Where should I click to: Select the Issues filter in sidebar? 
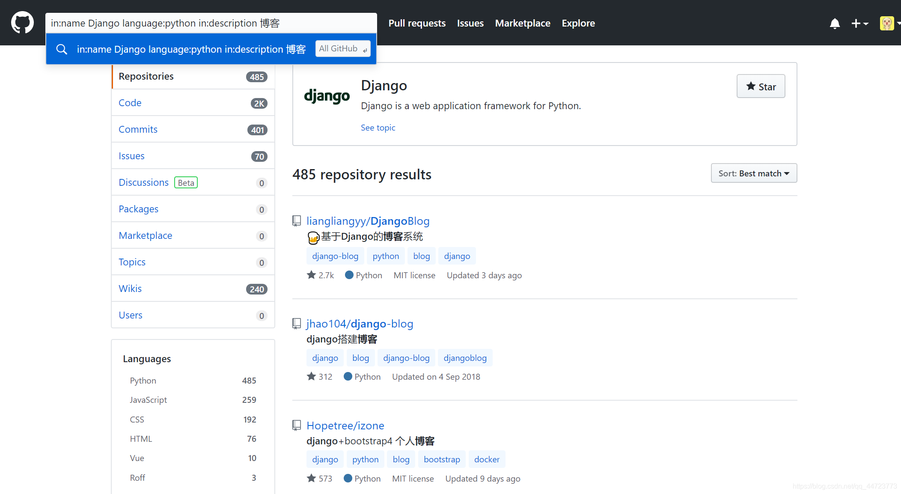[x=193, y=156]
